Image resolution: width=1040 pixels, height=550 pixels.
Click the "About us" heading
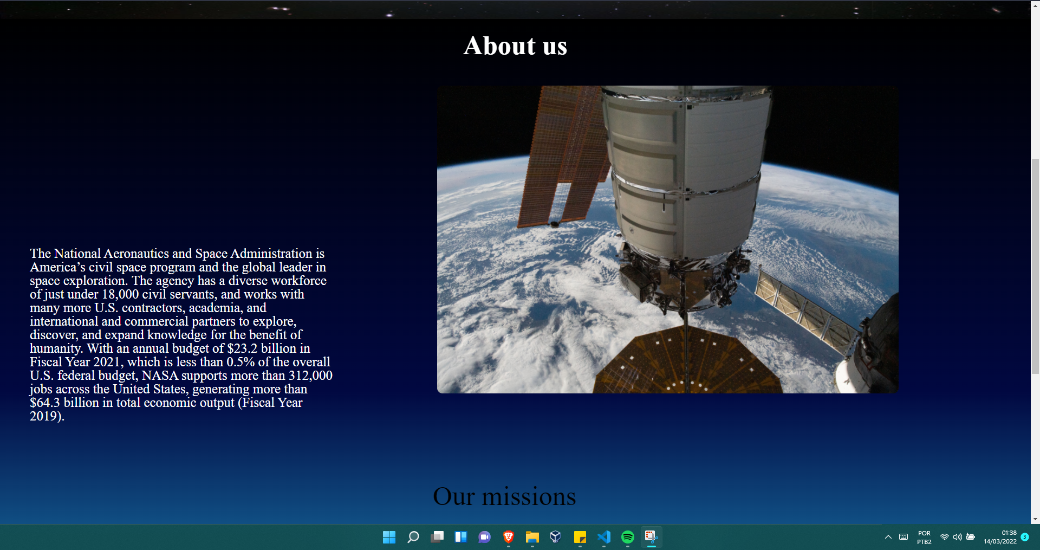tap(515, 46)
